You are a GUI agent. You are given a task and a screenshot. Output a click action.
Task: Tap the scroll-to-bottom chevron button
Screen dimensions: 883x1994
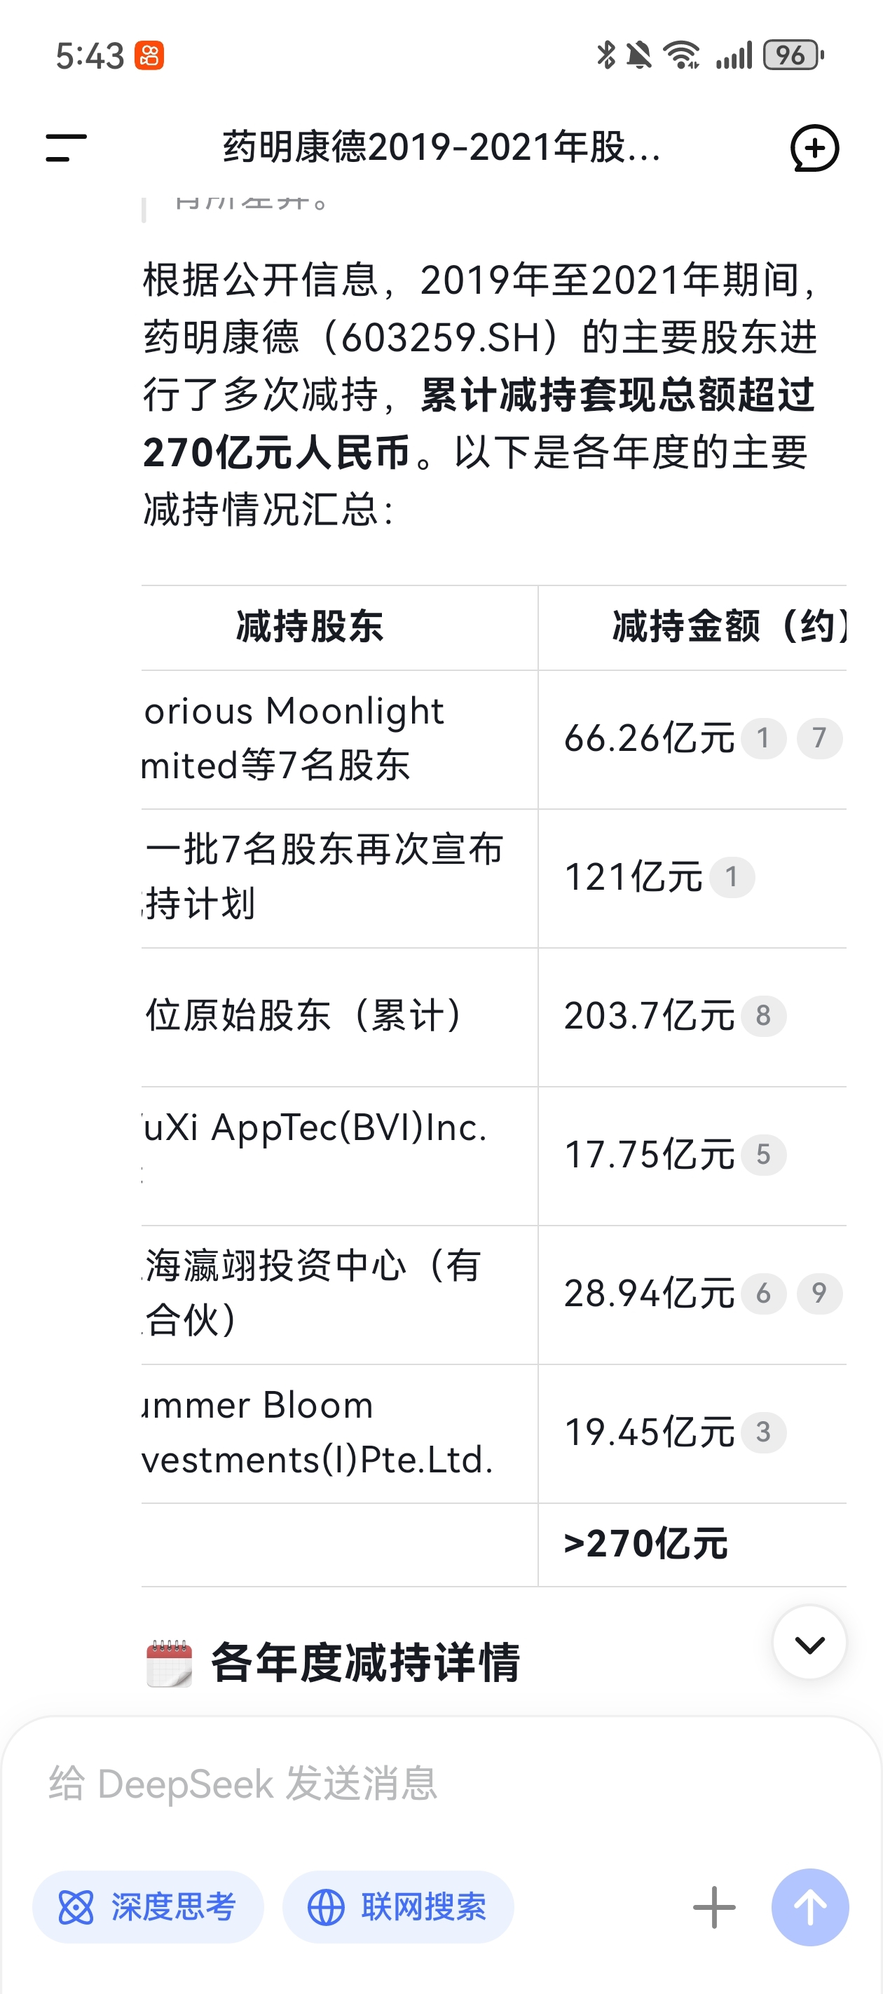click(809, 1642)
